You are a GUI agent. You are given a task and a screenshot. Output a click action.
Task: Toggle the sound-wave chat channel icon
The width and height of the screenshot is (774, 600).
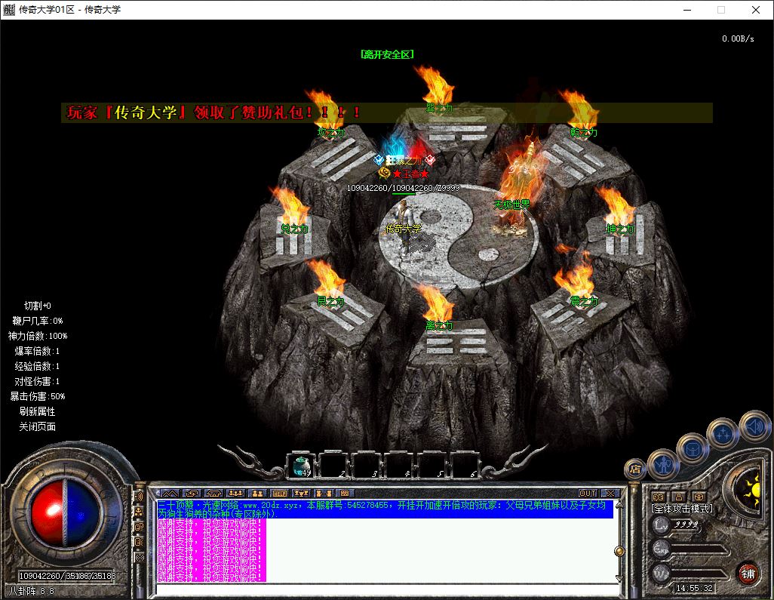pos(139,497)
